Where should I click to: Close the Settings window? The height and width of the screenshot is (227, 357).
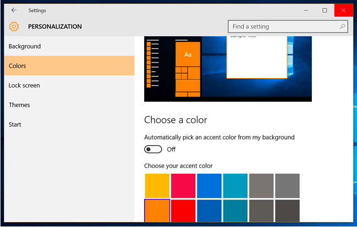(344, 10)
